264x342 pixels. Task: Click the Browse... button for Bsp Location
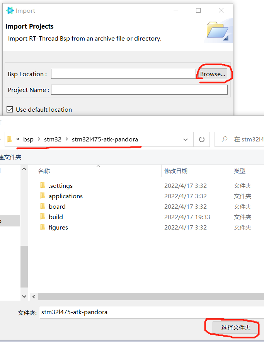[212, 74]
